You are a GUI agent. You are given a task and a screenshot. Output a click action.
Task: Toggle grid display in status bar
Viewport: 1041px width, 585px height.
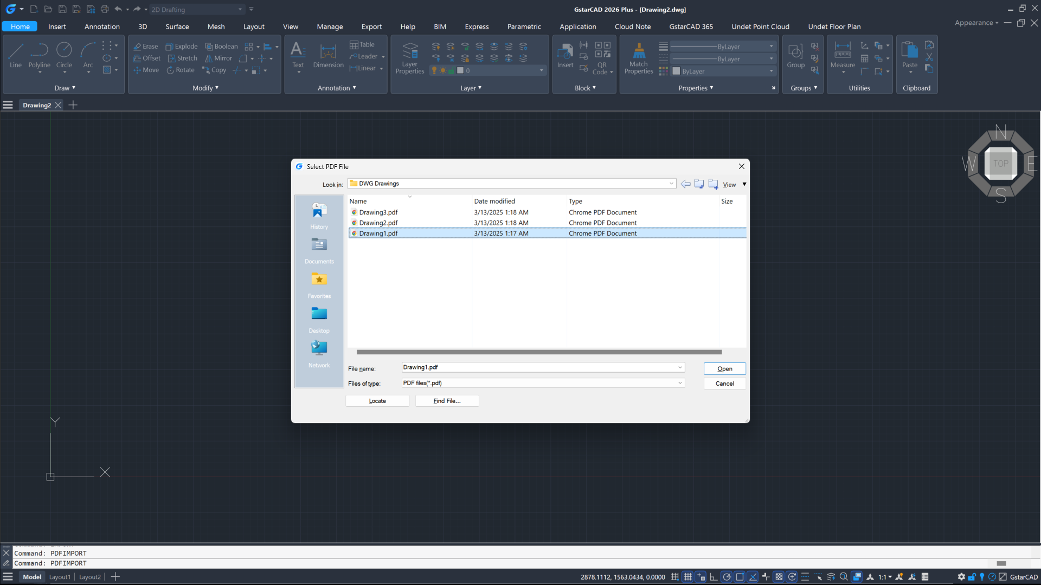(x=688, y=577)
